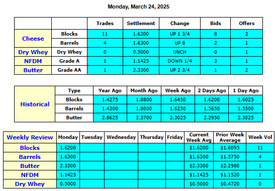This screenshot has width=275, height=191.
Task: Select NFDM change cell DOWN 1/4
Action: click(180, 61)
